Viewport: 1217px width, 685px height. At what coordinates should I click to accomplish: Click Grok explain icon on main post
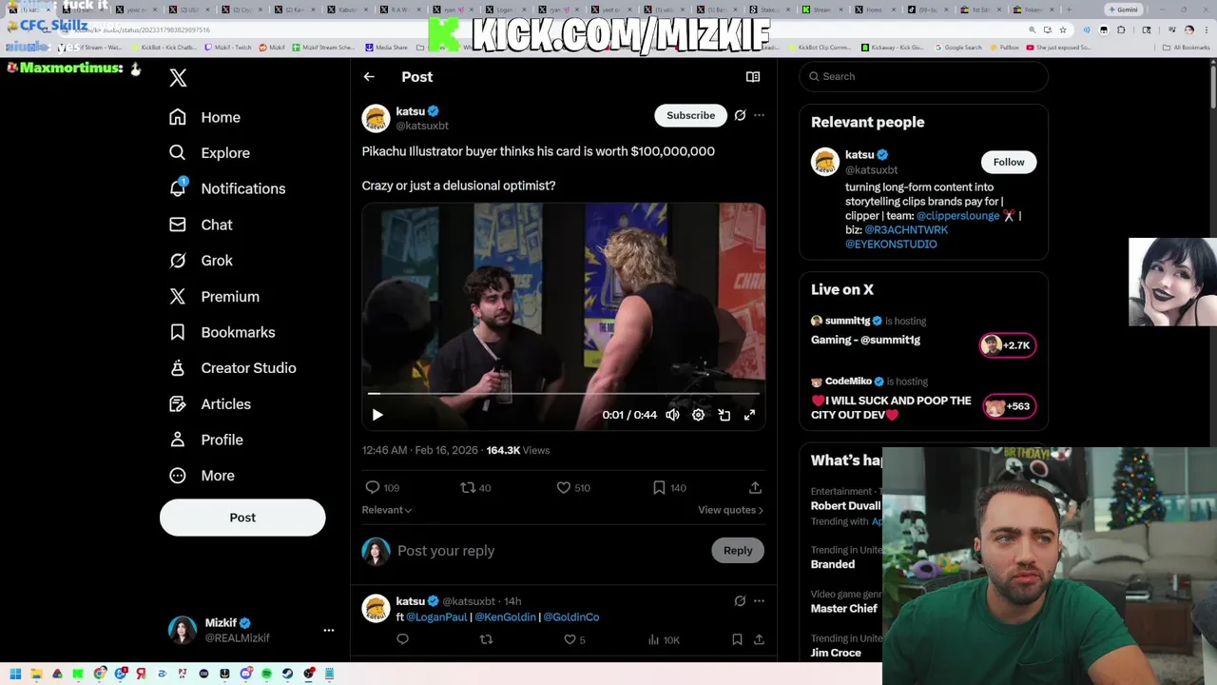740,115
